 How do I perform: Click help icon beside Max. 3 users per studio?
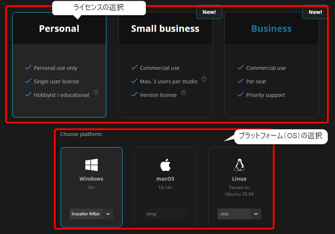pyautogui.click(x=204, y=79)
